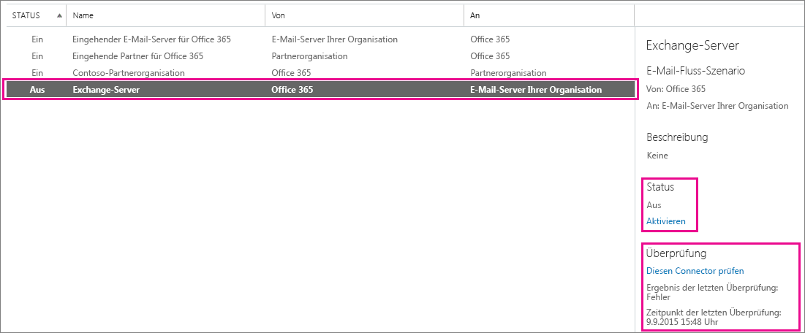Click the Überprüfung heading
The height and width of the screenshot is (333, 805).
point(676,253)
